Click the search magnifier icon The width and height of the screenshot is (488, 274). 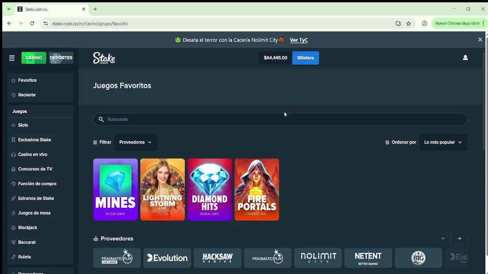[101, 119]
